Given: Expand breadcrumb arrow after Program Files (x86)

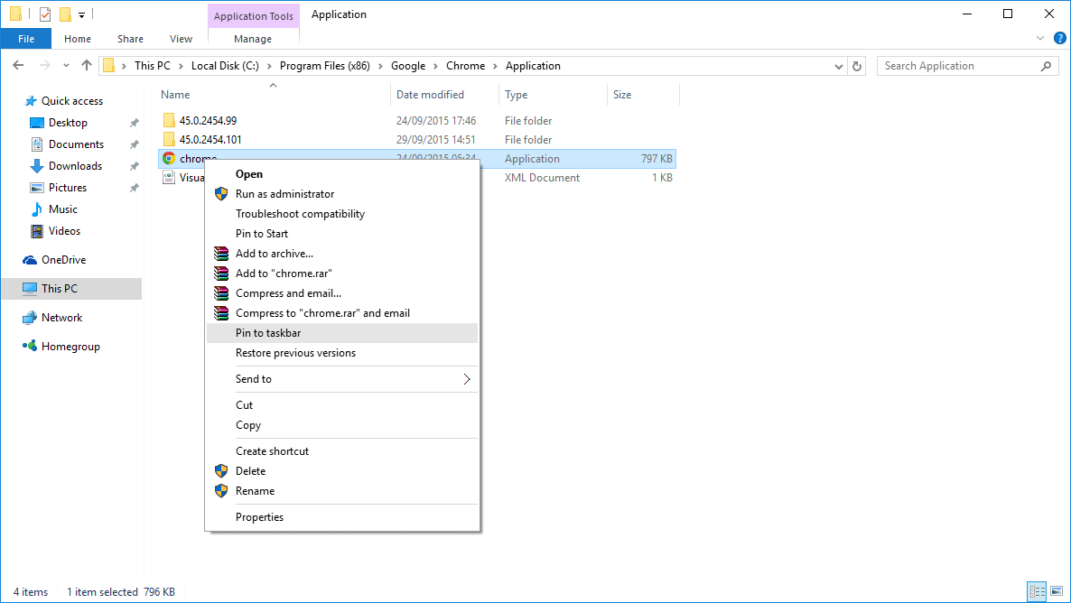Looking at the screenshot, I should (380, 66).
